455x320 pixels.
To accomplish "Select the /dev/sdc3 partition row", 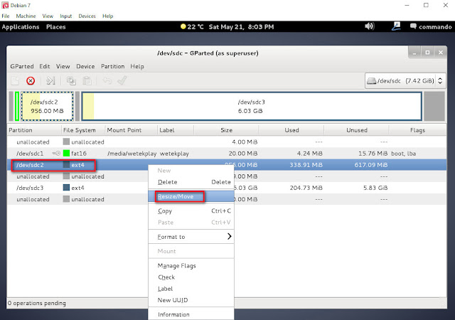I will (x=227, y=188).
